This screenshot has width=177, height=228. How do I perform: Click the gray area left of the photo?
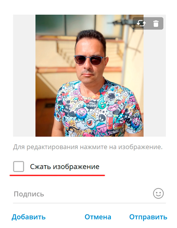(24, 76)
